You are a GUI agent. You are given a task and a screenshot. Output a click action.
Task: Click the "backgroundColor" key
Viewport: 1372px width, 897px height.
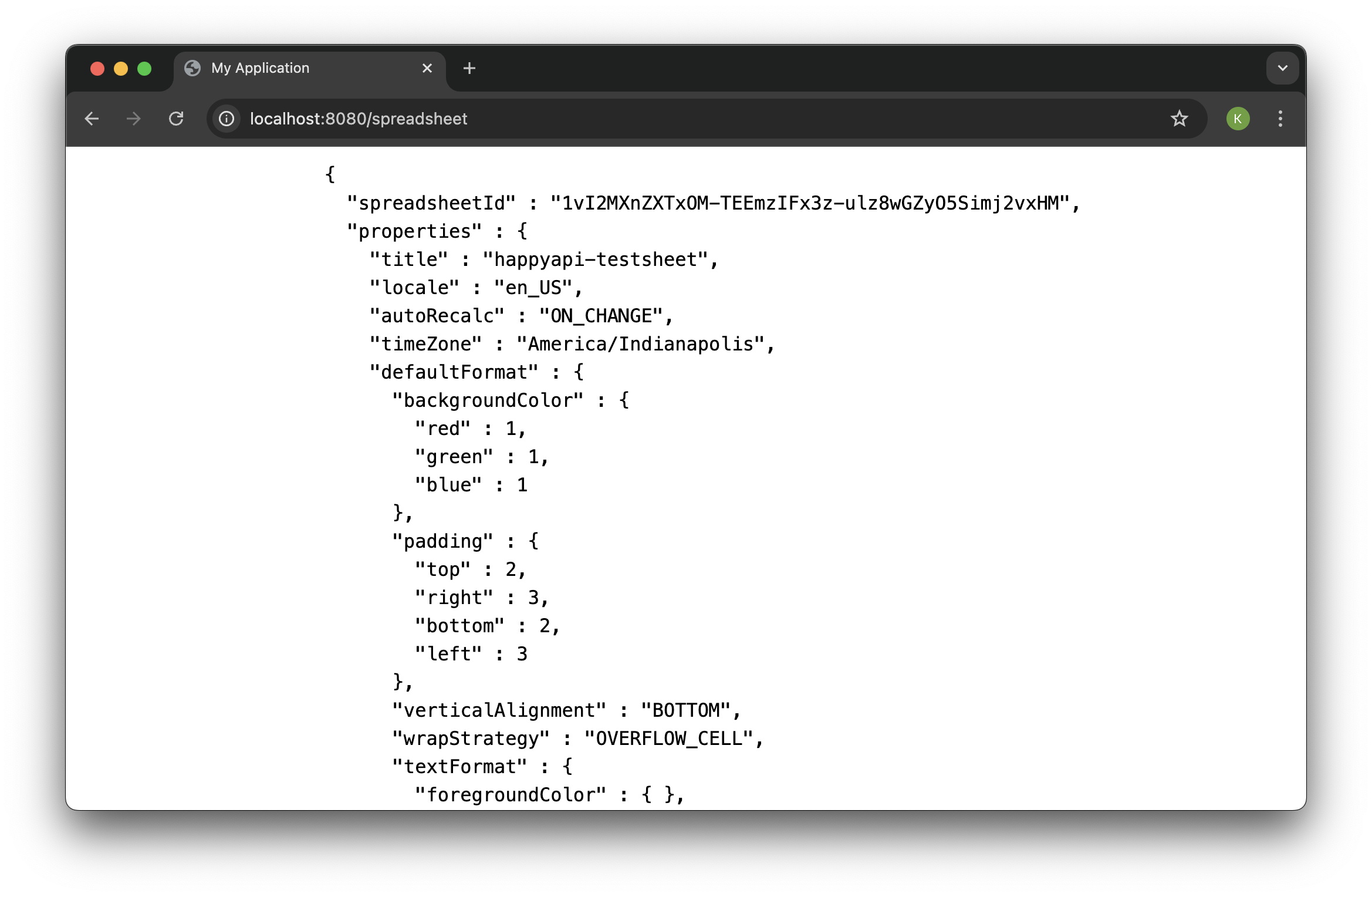click(488, 400)
